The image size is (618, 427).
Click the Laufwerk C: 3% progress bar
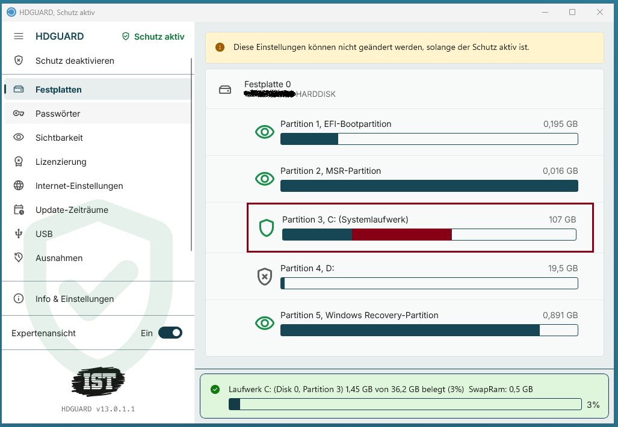(x=405, y=404)
